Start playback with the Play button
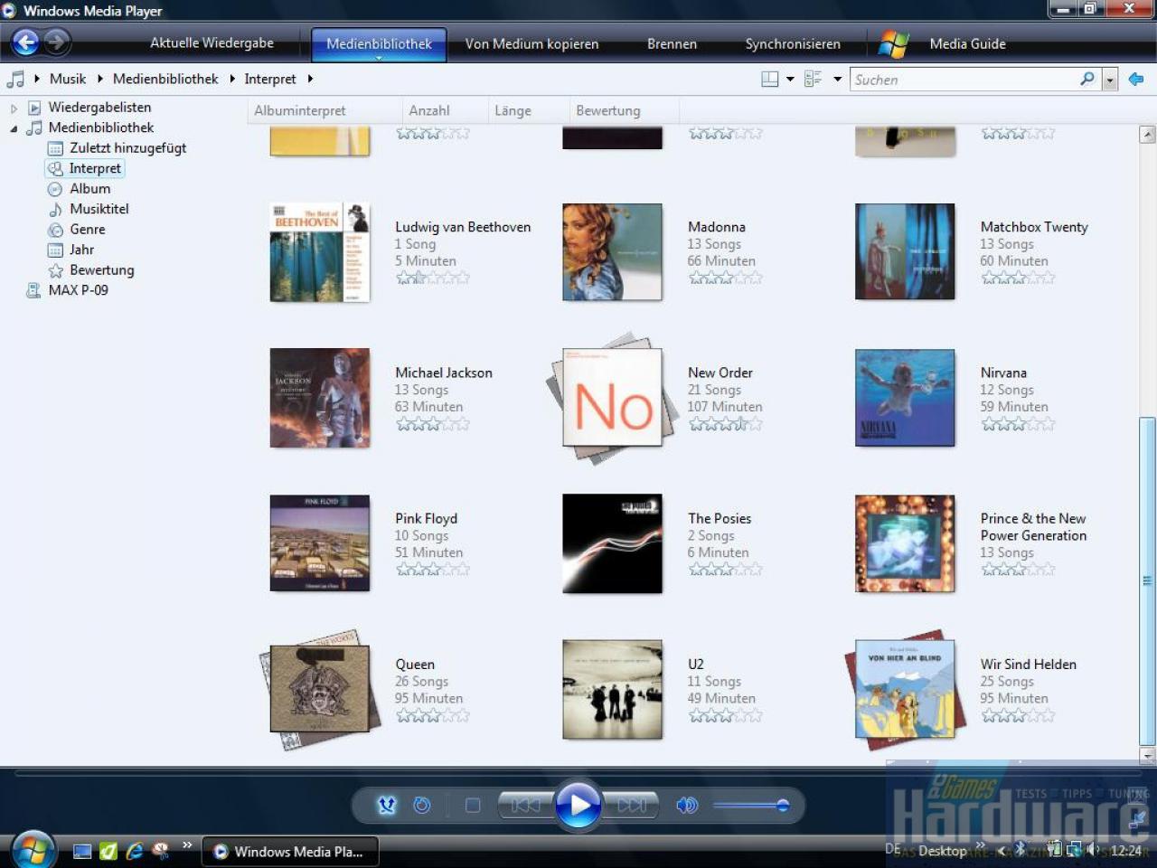 (578, 804)
